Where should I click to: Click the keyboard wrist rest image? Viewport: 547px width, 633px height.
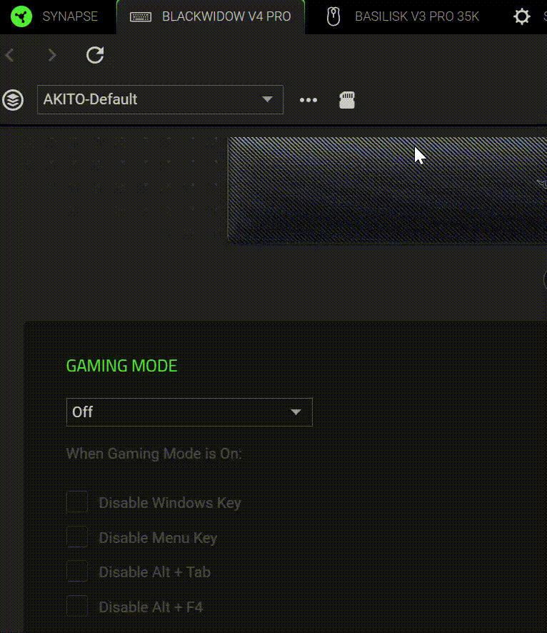pos(387,190)
